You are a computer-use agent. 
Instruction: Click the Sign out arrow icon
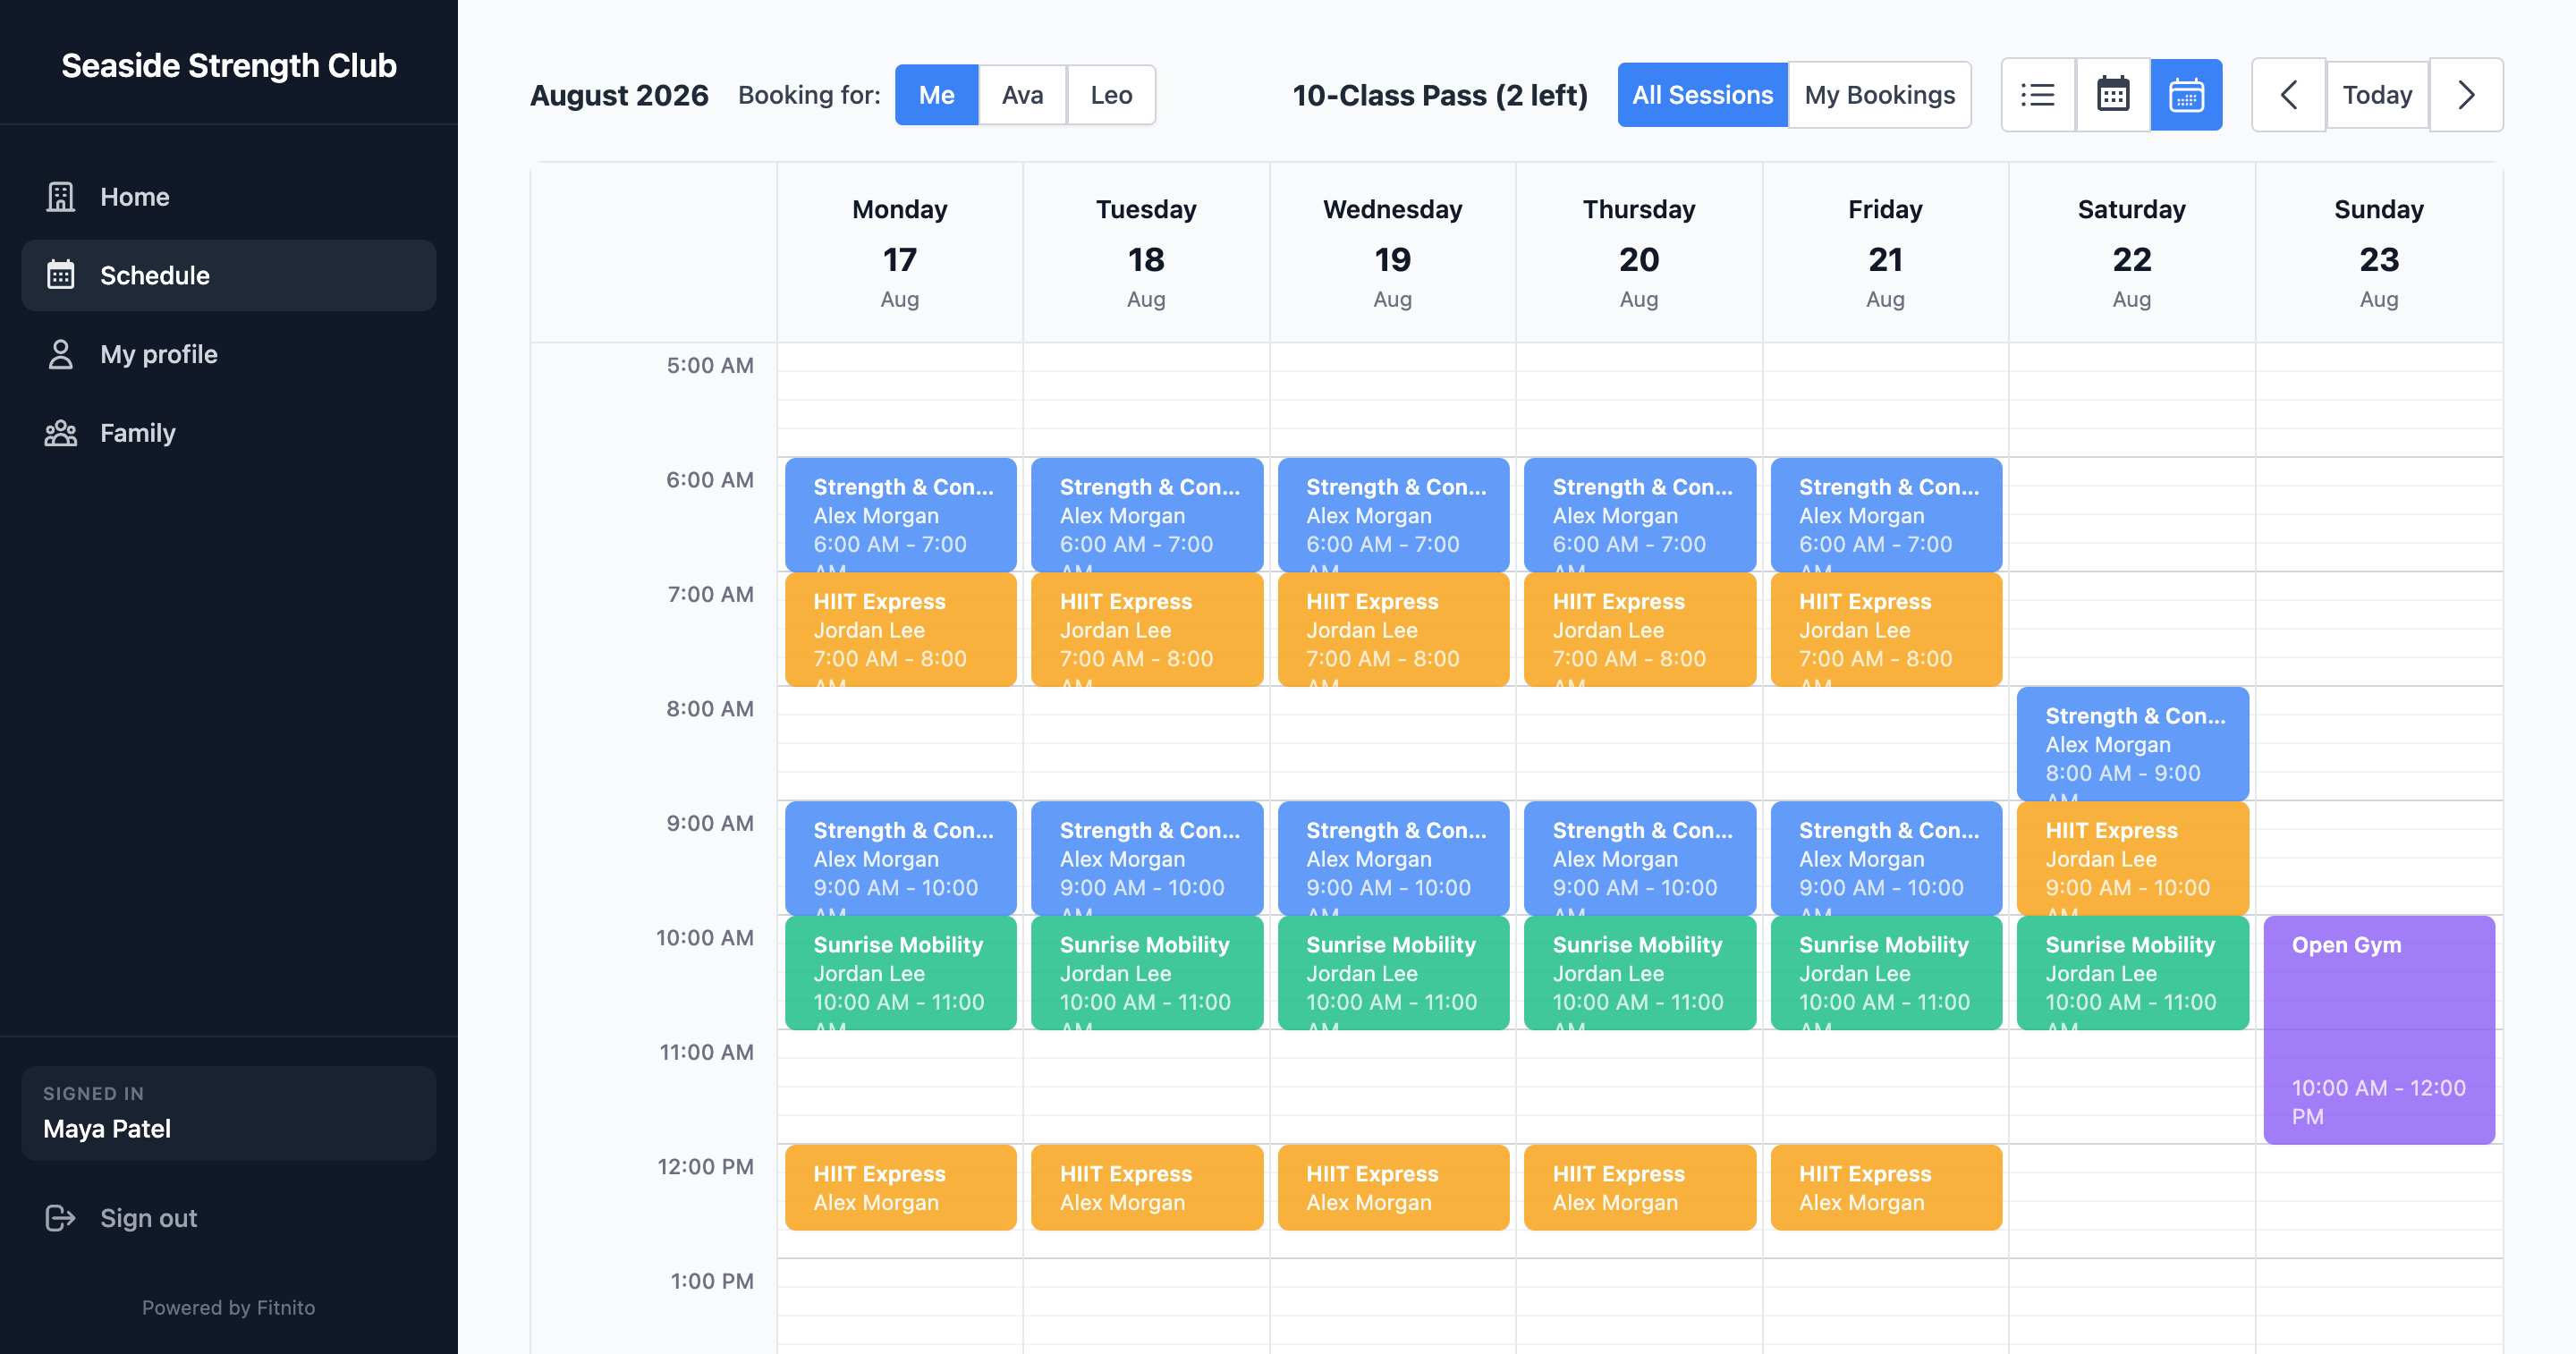tap(61, 1218)
